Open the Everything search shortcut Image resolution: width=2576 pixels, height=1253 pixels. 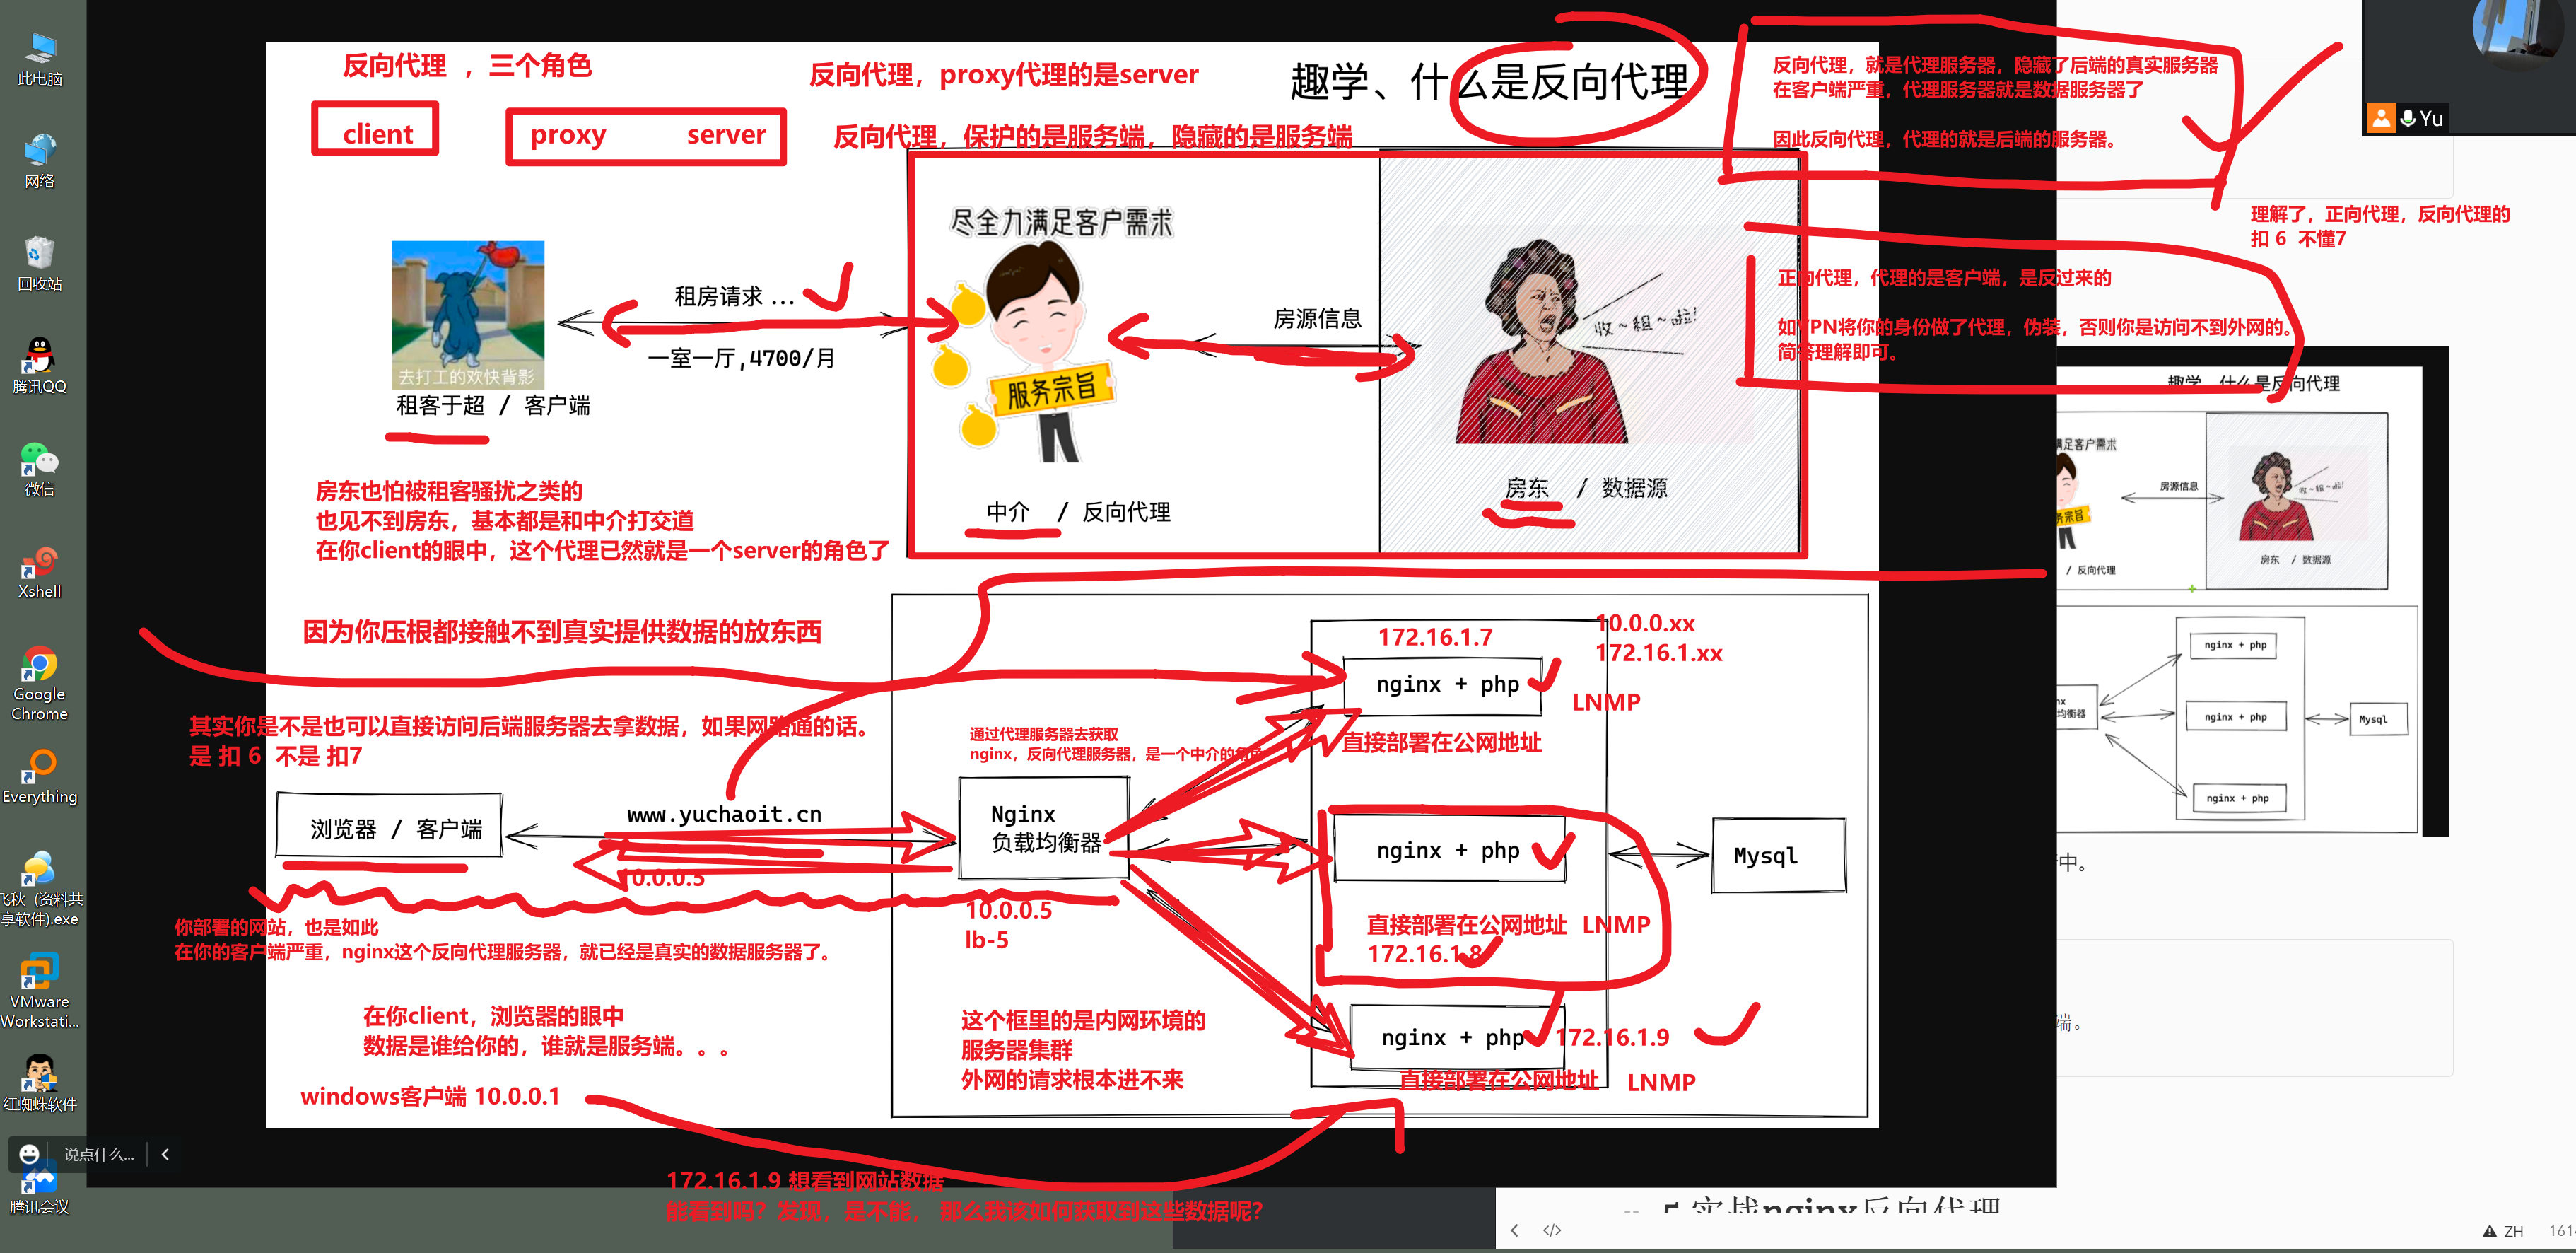coord(40,776)
